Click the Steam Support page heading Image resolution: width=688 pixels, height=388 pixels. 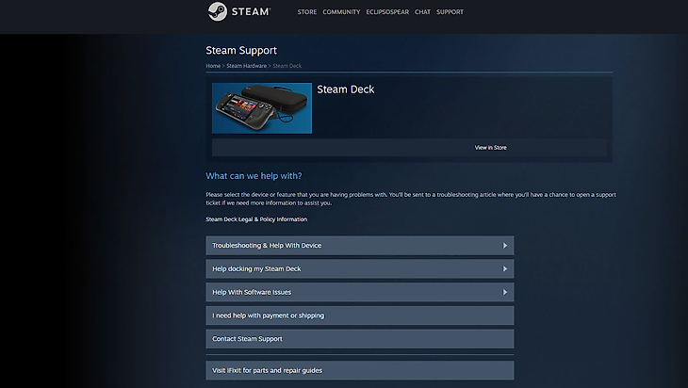(241, 51)
